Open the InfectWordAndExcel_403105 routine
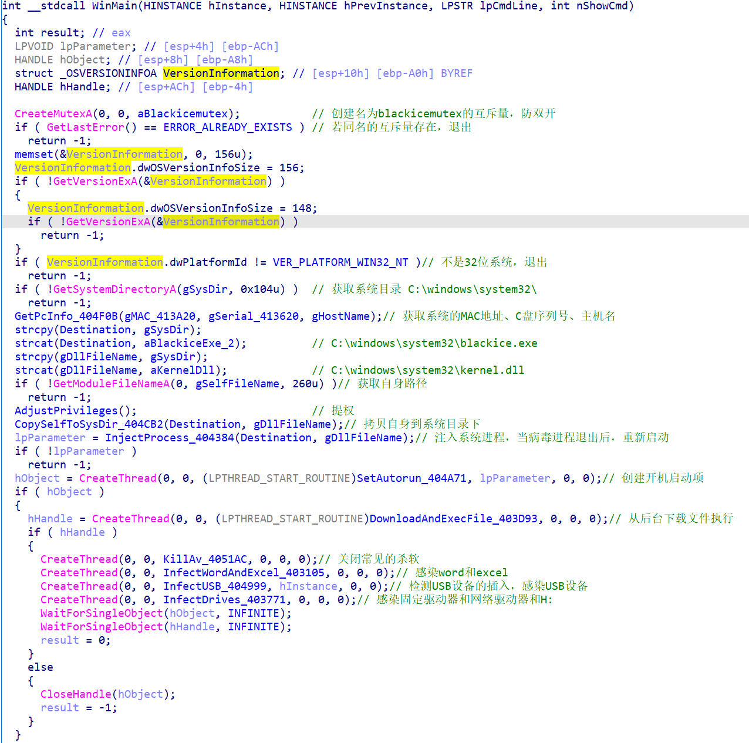 [244, 573]
